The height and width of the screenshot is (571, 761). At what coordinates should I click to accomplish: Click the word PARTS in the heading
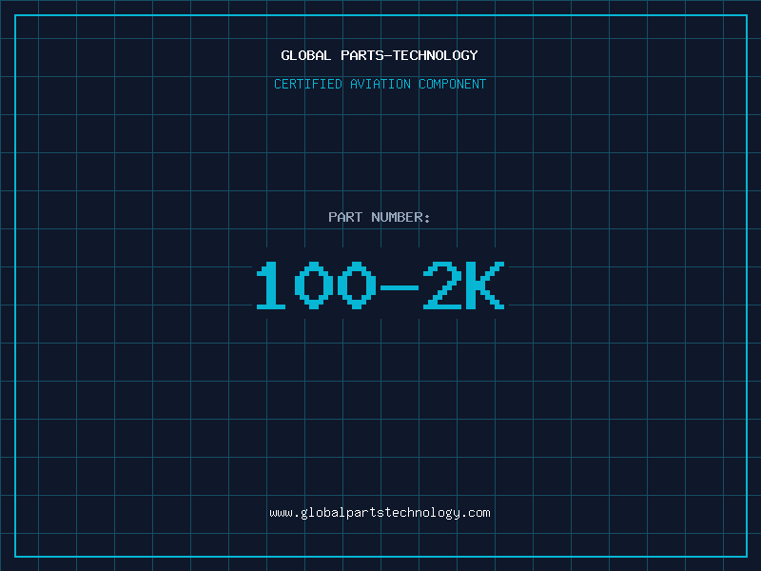[361, 55]
